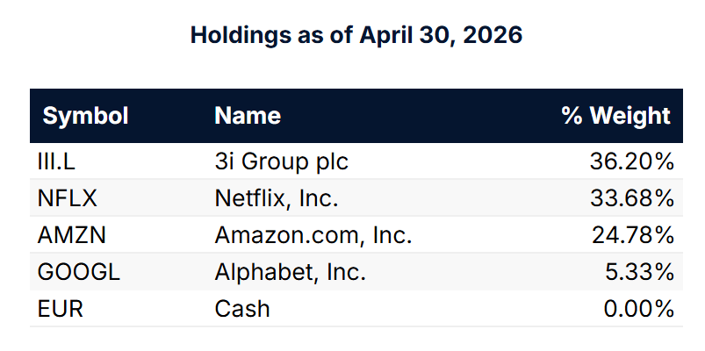Click the Holdings as of April 30 title

[x=356, y=35]
